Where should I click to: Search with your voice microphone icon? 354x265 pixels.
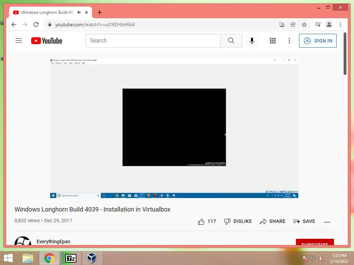tap(252, 41)
